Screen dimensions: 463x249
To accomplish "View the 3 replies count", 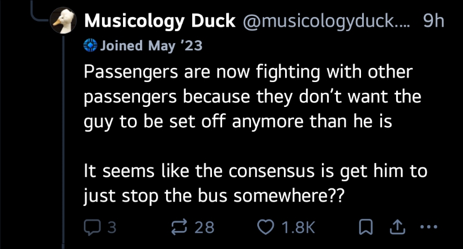I will pyautogui.click(x=112, y=227).
